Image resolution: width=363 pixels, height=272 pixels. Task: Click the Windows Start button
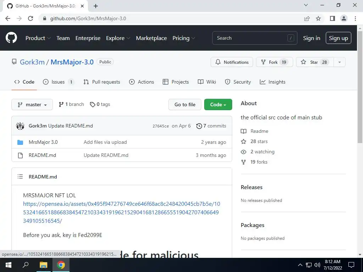[x=9, y=265]
